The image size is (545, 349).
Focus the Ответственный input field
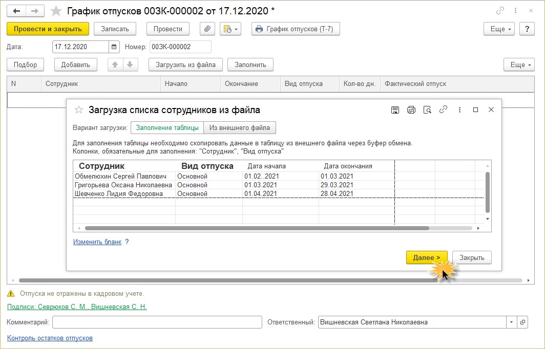pos(412,322)
